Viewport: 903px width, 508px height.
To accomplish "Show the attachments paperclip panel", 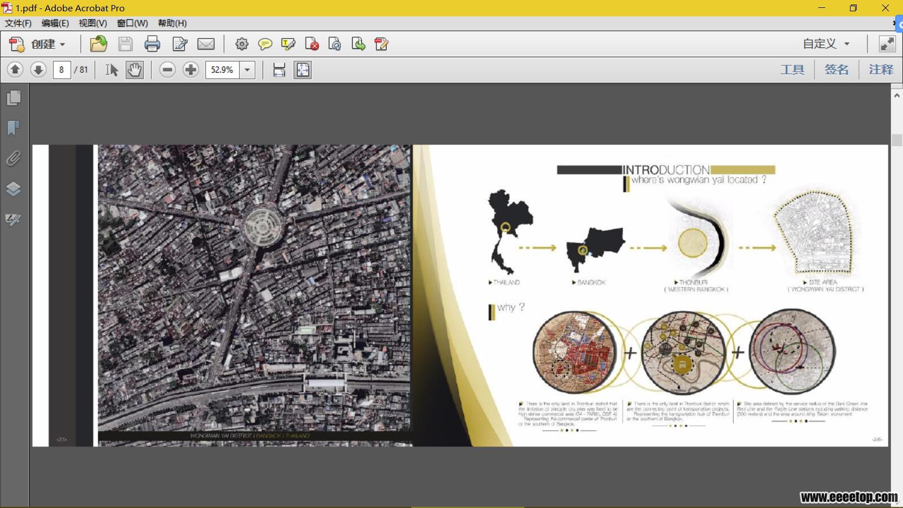I will [x=14, y=159].
